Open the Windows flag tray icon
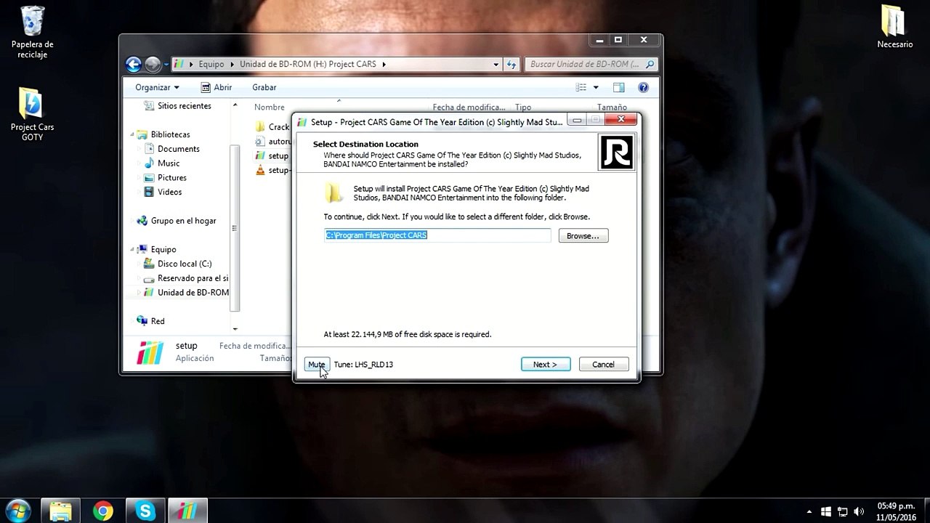The image size is (930, 523). tap(826, 511)
